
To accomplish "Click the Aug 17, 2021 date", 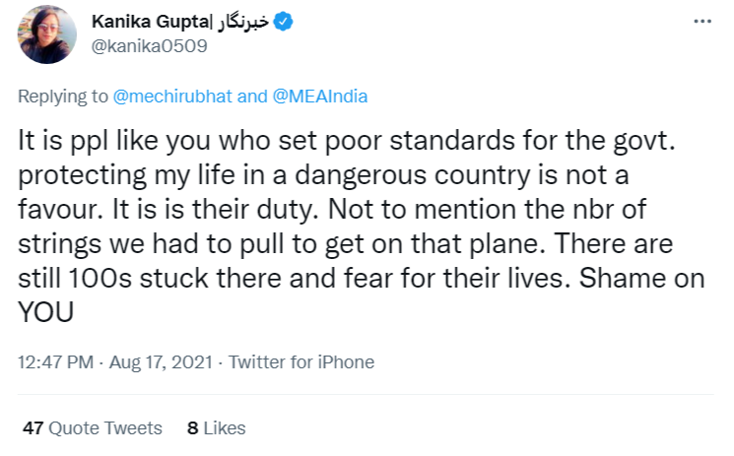I will tap(161, 362).
